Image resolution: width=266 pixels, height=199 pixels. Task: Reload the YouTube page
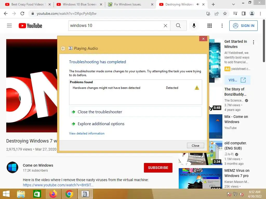click(22, 13)
